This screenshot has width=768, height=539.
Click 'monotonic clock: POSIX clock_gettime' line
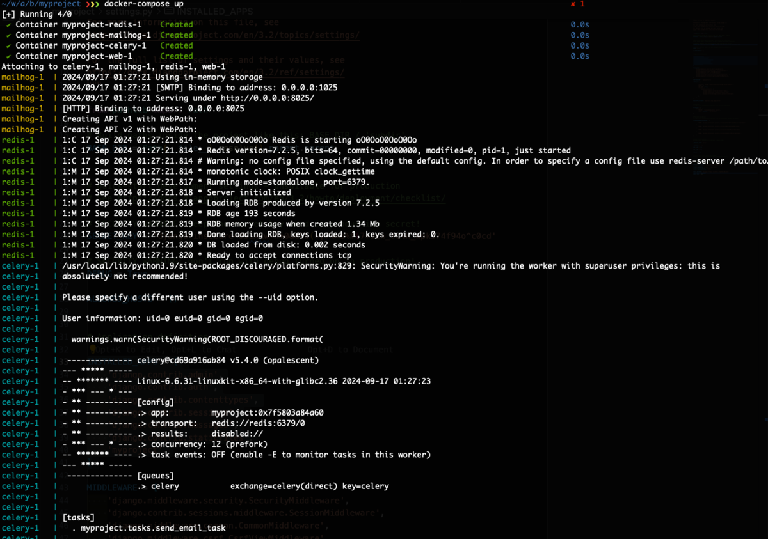(218, 171)
